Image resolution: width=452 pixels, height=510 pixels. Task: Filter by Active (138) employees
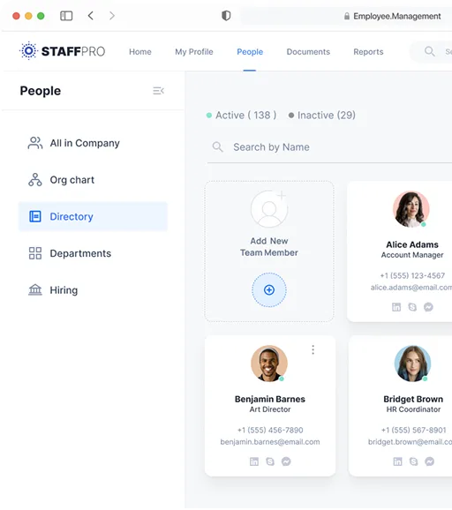[x=242, y=115]
